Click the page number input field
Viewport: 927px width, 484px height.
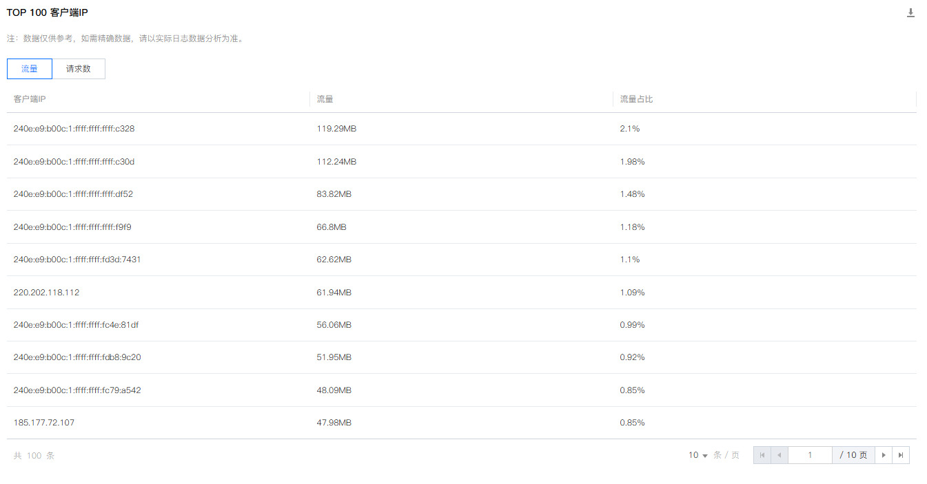coord(810,455)
